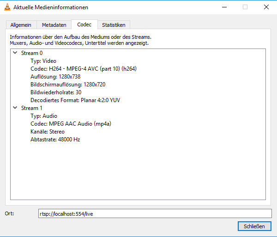This screenshot has height=237, width=277.
Task: Click the Ort field with rtsp URL
Action: point(155,213)
